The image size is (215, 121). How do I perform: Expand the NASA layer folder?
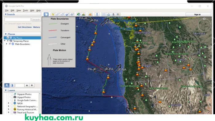click(x=9, y=103)
